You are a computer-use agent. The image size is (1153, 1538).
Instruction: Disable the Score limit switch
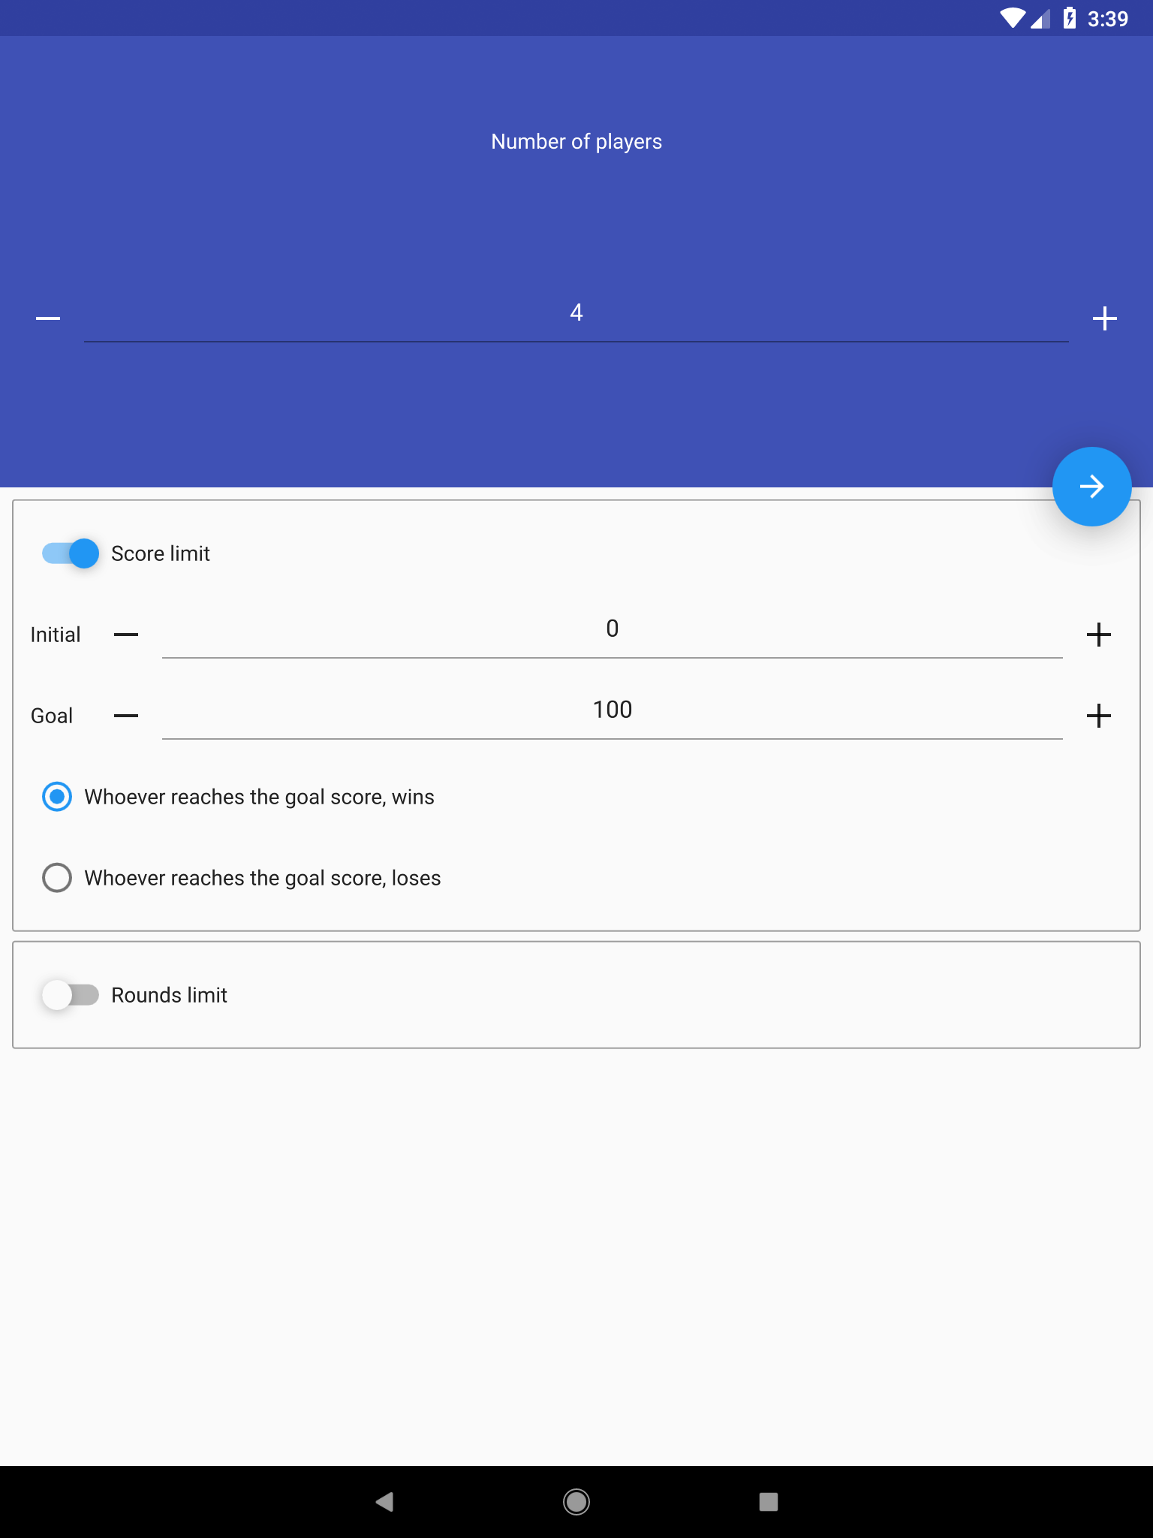click(x=71, y=553)
